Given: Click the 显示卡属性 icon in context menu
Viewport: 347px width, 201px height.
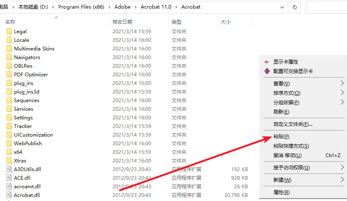Looking at the screenshot, I should pos(267,62).
